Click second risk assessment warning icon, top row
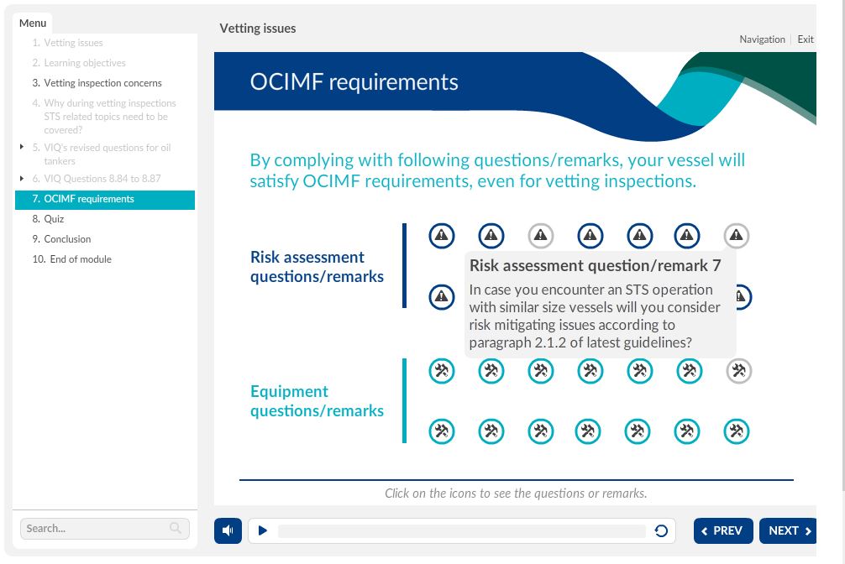This screenshot has width=845, height=564. pos(491,235)
